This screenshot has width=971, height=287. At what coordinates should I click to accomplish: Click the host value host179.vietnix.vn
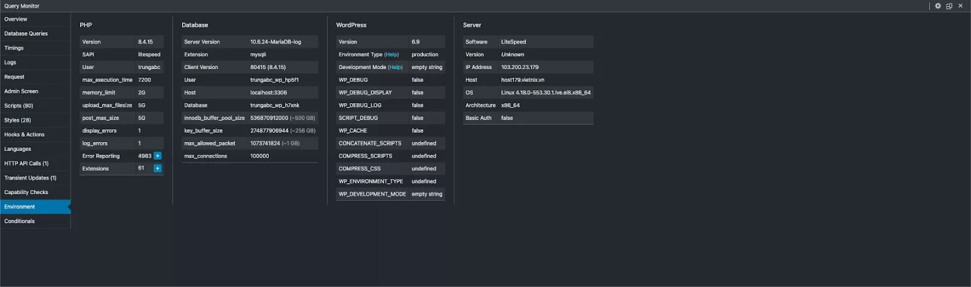523,80
